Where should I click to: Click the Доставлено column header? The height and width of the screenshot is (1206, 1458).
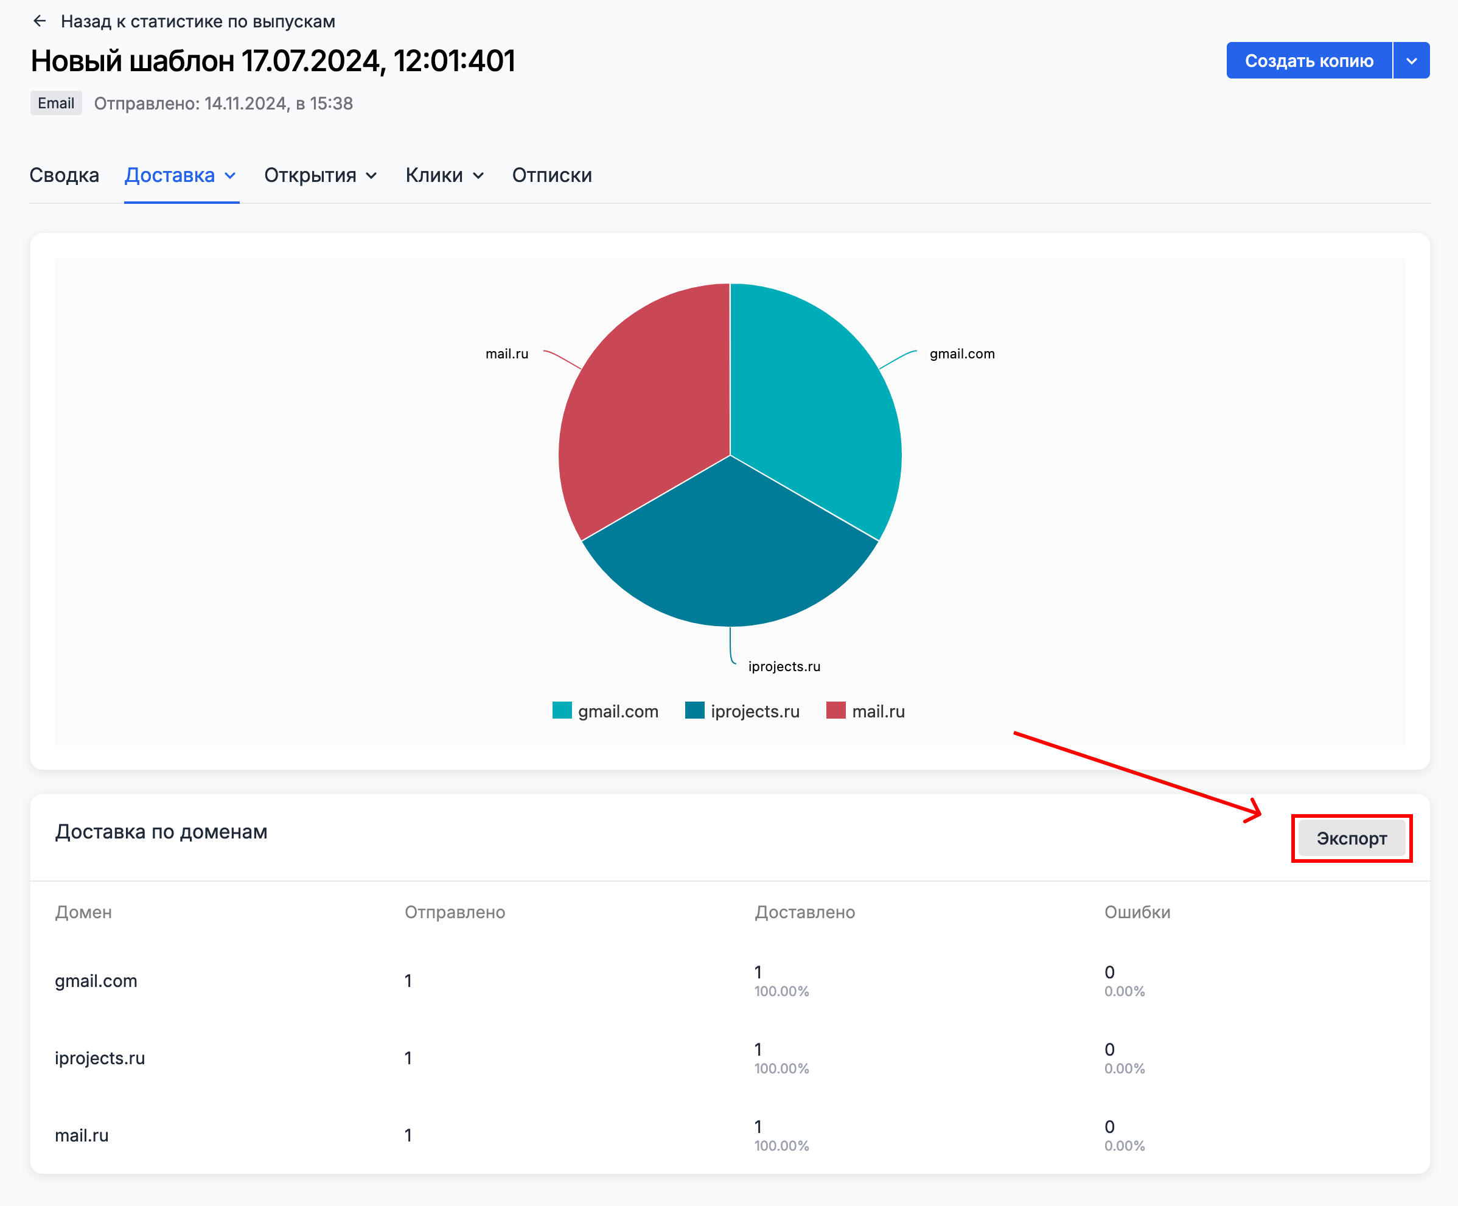point(804,911)
